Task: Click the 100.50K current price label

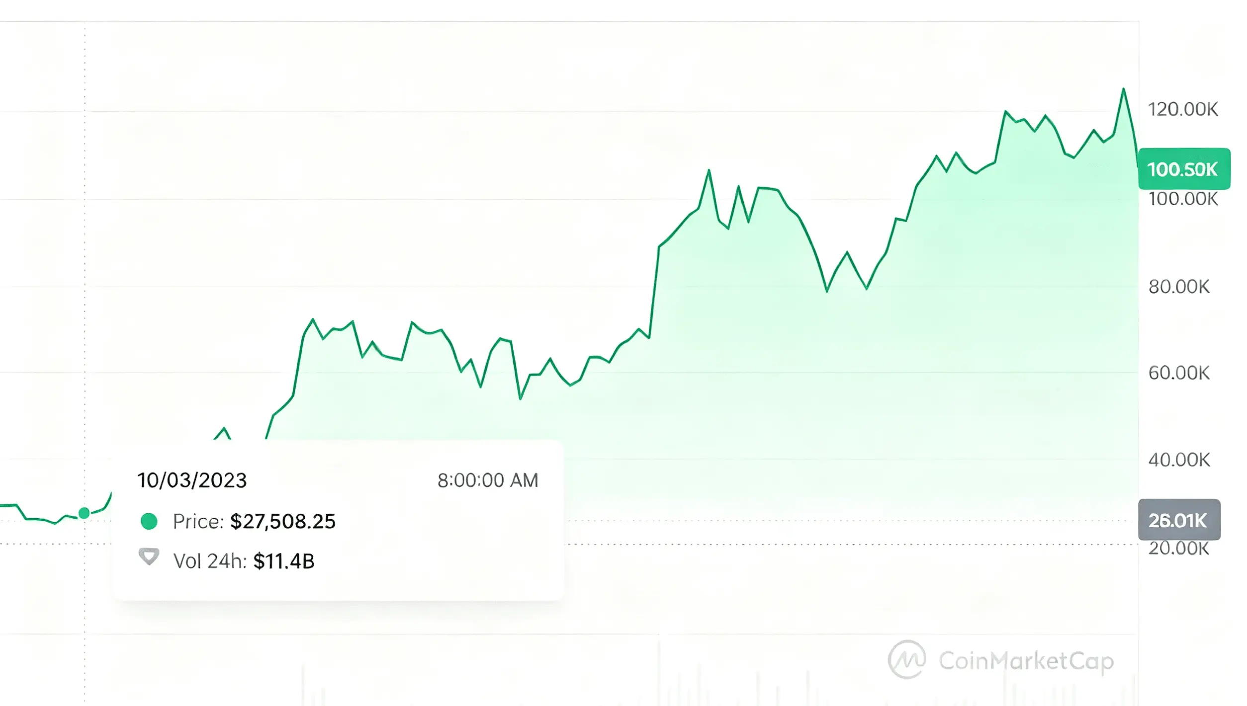Action: [1184, 169]
